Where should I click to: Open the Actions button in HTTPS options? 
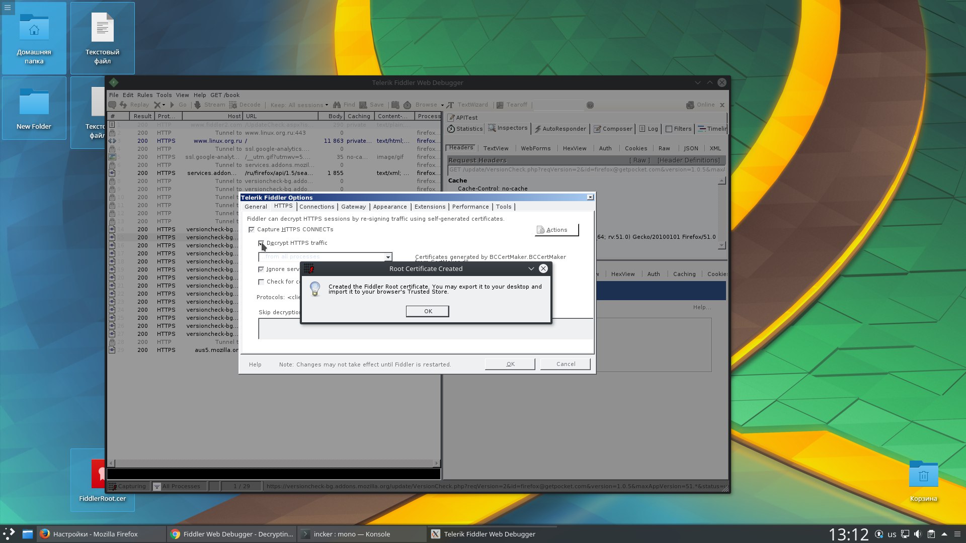coord(556,230)
